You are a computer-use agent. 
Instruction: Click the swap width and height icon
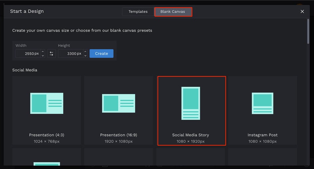pyautogui.click(x=52, y=54)
